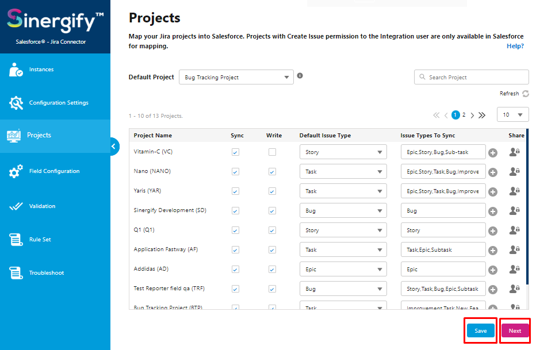Viewport: 536px width, 350px height.
Task: Open share settings for Test Reporter field qa
Action: [x=515, y=289]
